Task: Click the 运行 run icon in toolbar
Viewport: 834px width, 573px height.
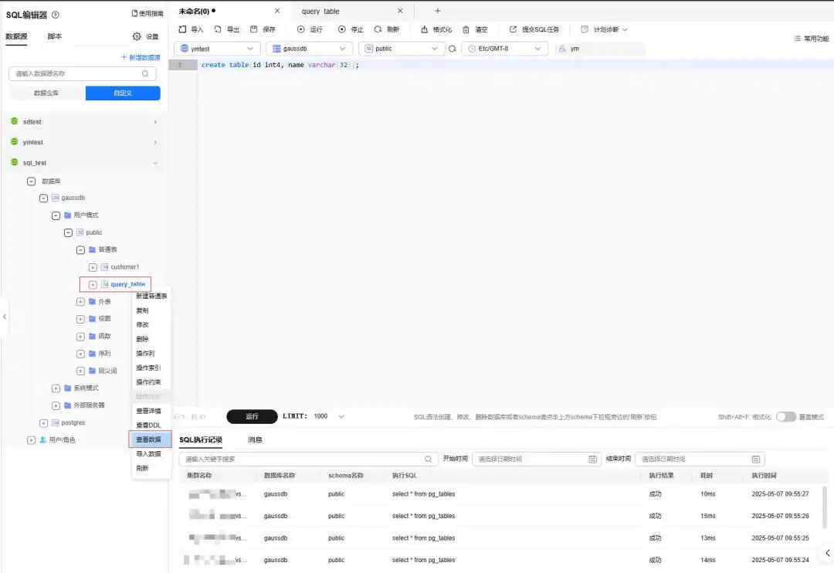Action: tap(301, 29)
